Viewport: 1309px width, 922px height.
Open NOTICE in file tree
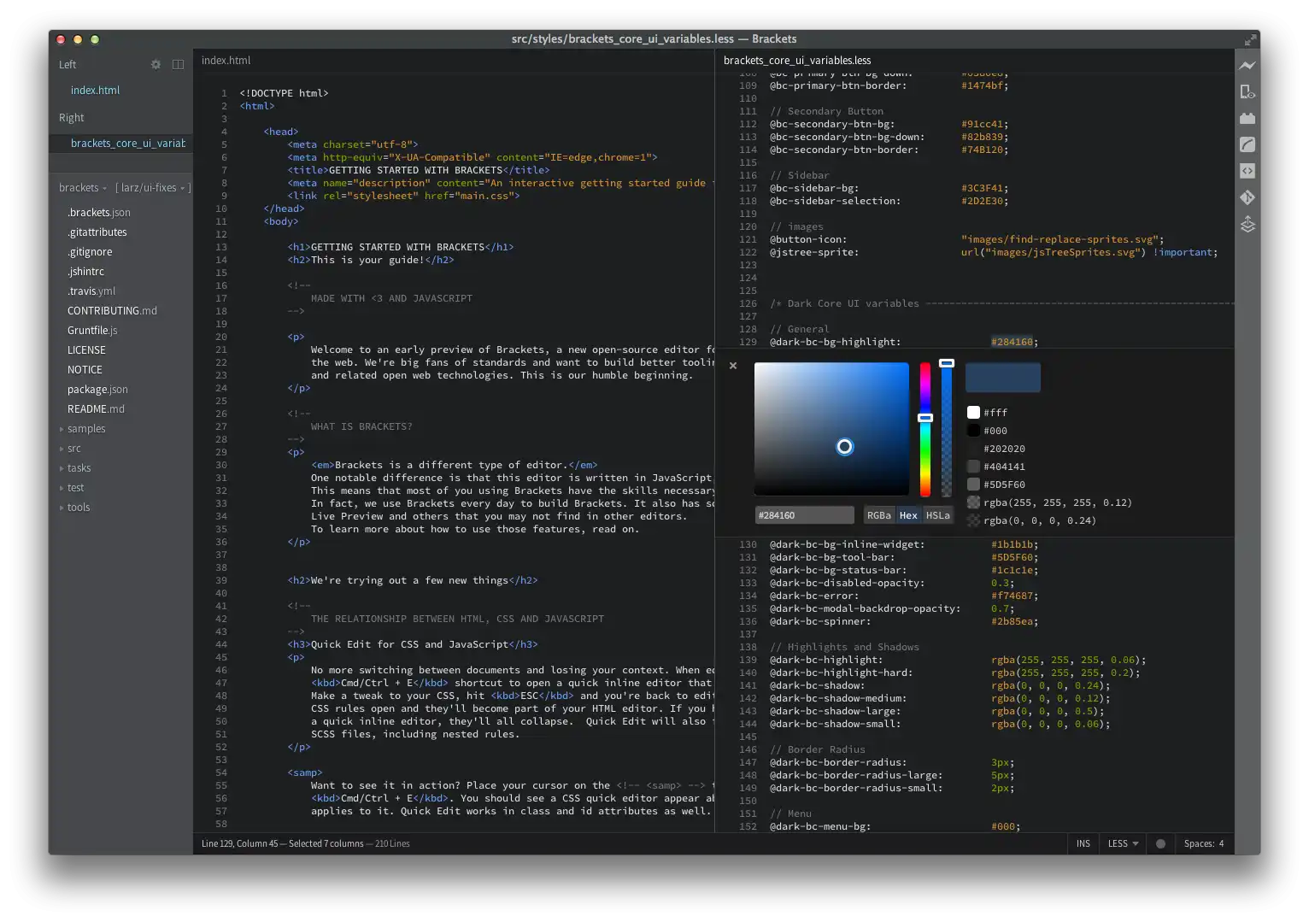(85, 370)
